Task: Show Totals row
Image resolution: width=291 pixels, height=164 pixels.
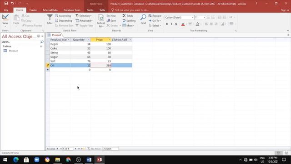Action: (128, 16)
